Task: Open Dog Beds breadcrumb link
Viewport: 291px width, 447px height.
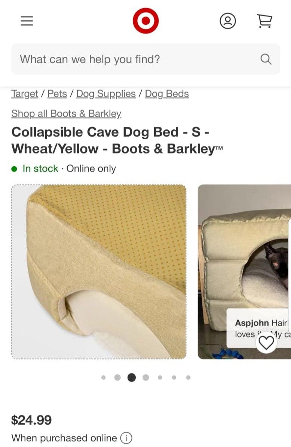Action: [x=167, y=94]
